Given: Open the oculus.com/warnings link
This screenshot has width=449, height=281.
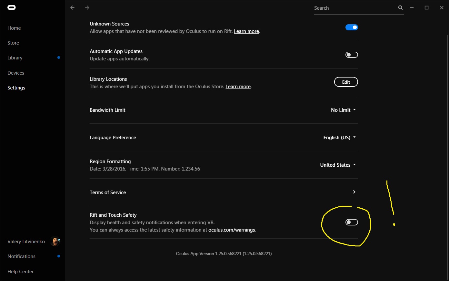Looking at the screenshot, I should (232, 230).
